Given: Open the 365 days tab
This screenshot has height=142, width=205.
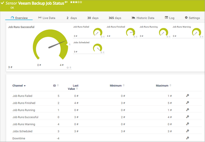Looking at the screenshot, I should tap(115, 18).
